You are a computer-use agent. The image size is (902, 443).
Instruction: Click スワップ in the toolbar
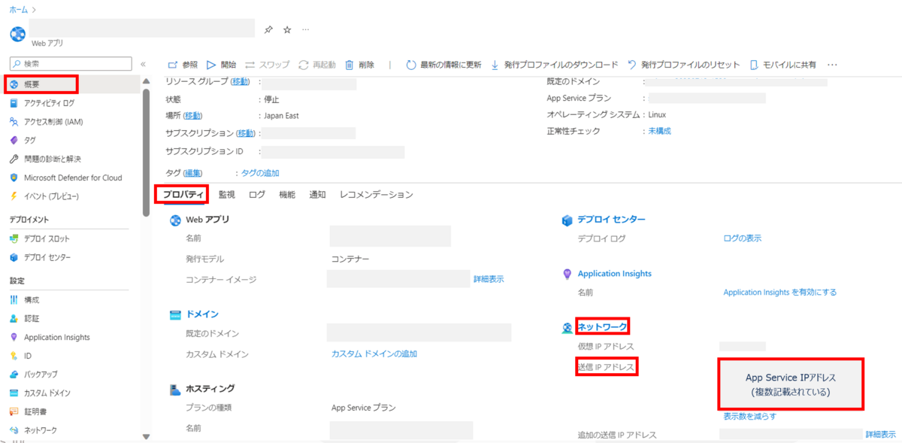[x=268, y=65]
